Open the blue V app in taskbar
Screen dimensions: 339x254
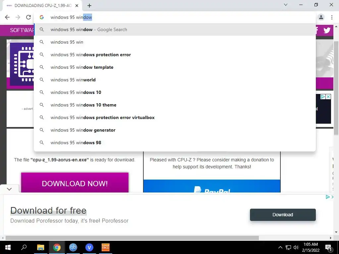(x=89, y=247)
